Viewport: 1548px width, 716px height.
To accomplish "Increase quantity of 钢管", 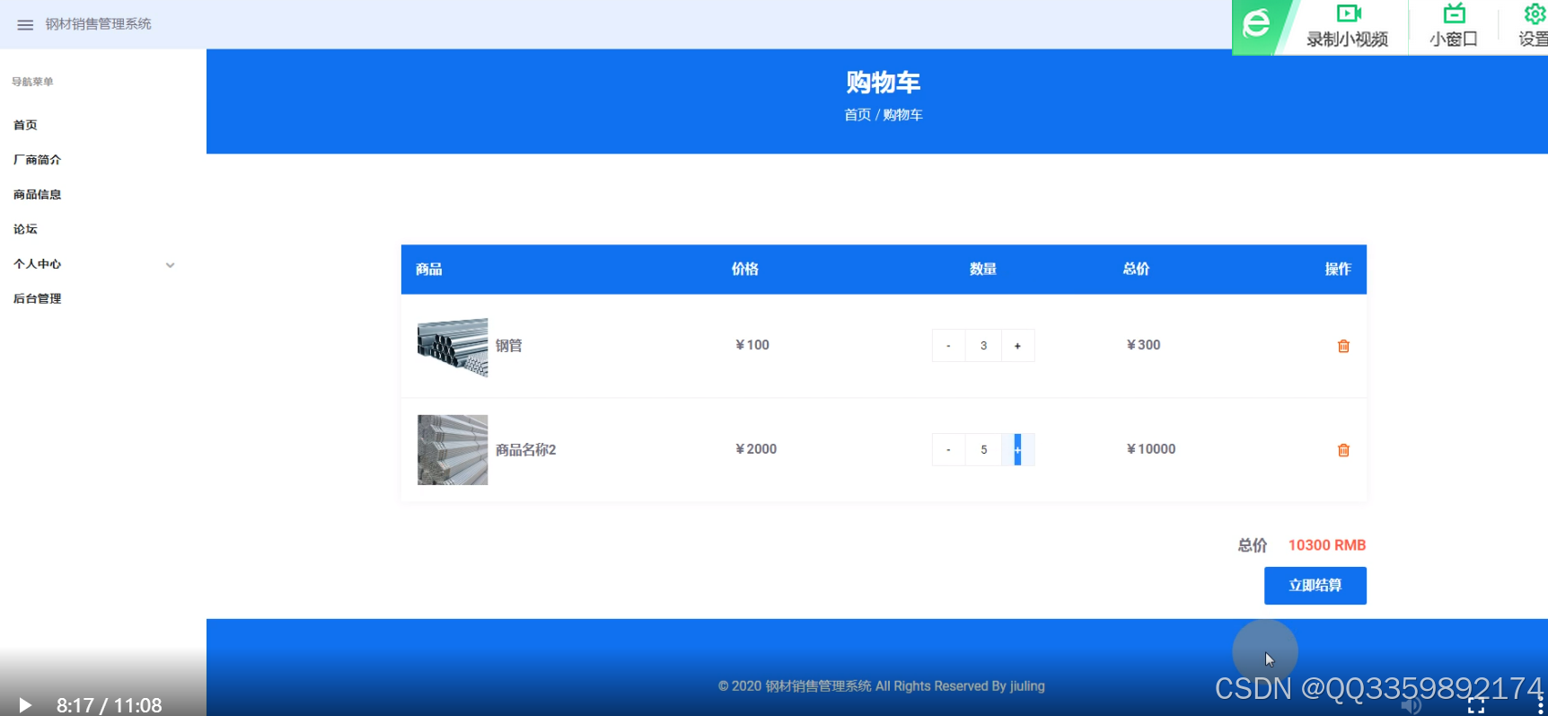I will [1017, 346].
